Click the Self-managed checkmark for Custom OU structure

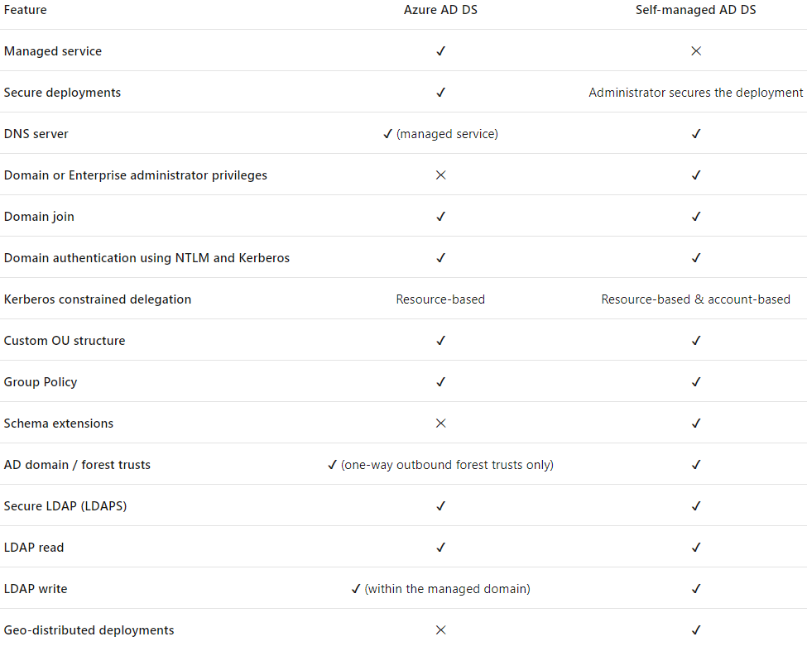(696, 341)
